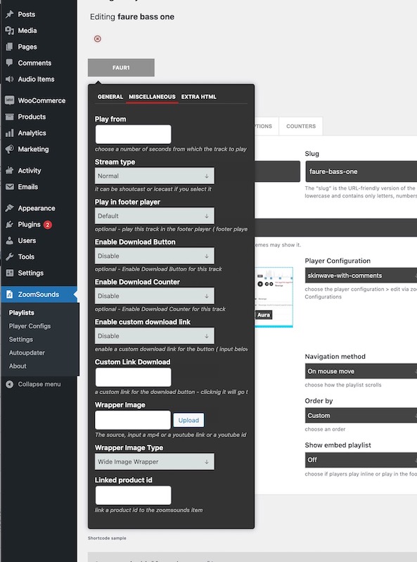Click the Linked product id input field
This screenshot has height=562, width=417.
pos(133,495)
